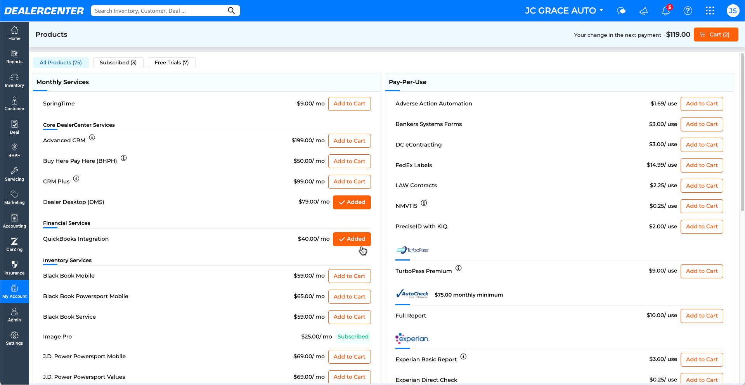Open Settings gear in the sidebar
The image size is (745, 385).
[14, 338]
